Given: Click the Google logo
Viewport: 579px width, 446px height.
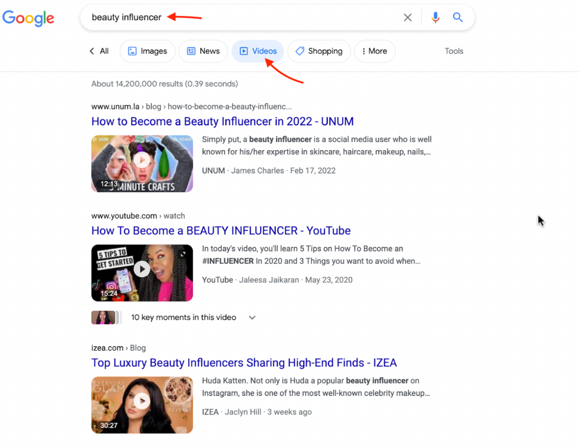Looking at the screenshot, I should tap(28, 18).
